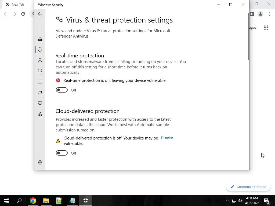The image size is (275, 206).
Task: Open volume control tray icon
Action: pos(240,201)
